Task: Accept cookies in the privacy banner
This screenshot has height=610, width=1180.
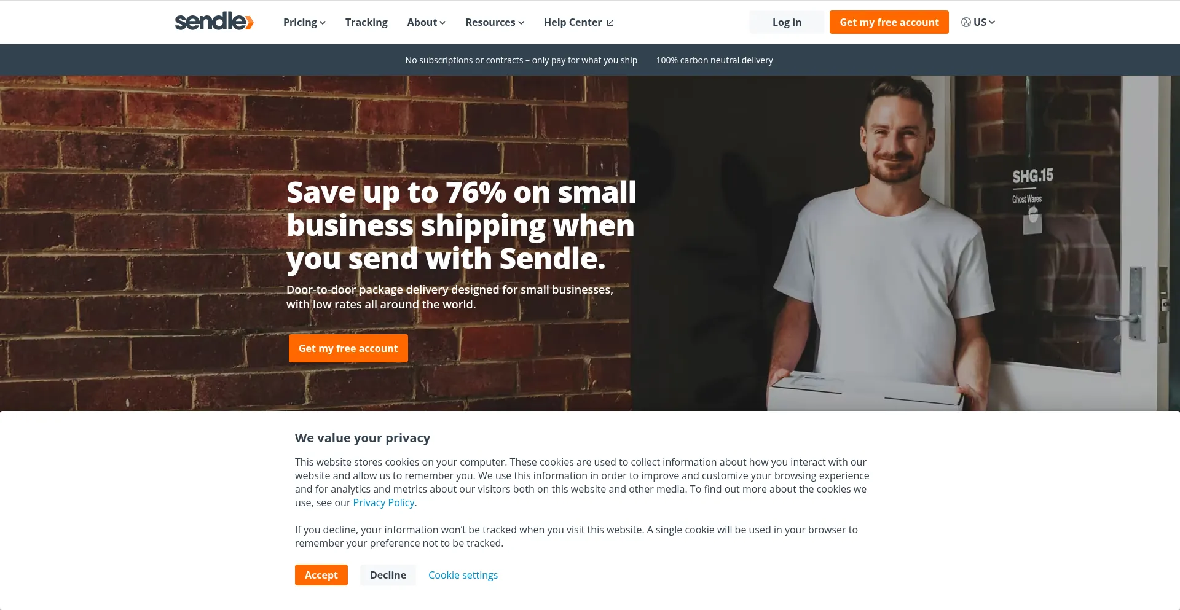Action: tap(321, 575)
